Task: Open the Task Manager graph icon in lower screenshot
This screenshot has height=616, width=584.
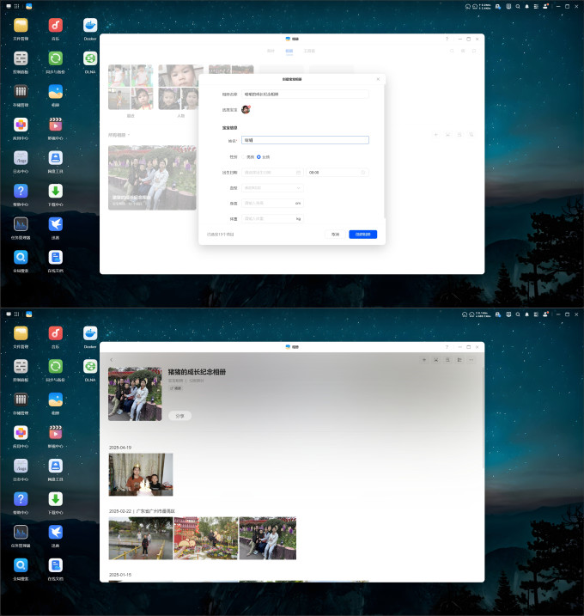Action: point(21,533)
